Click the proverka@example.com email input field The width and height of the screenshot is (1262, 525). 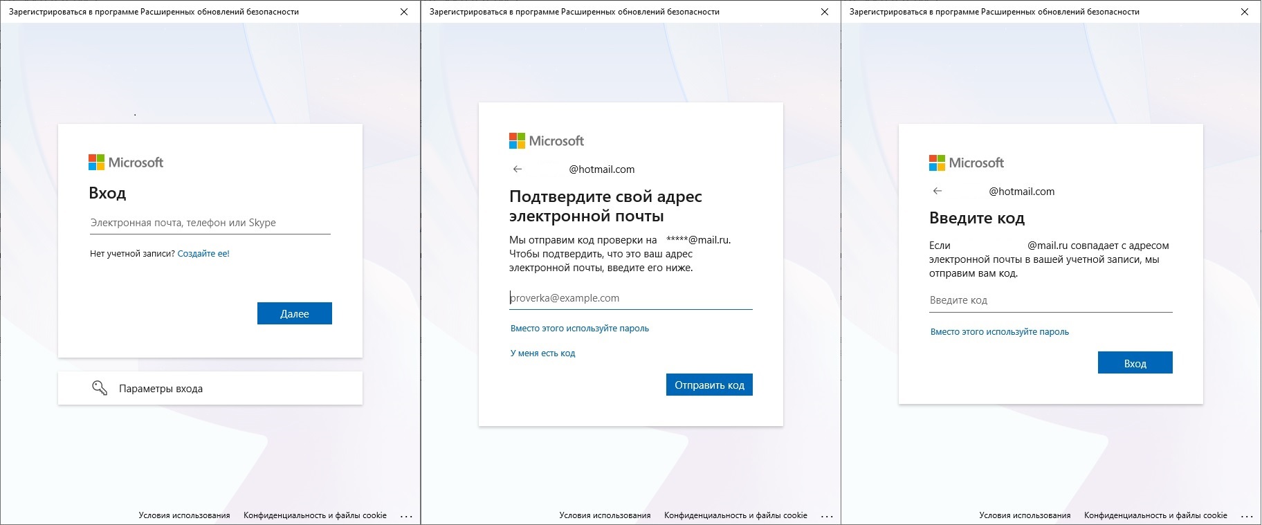click(631, 298)
